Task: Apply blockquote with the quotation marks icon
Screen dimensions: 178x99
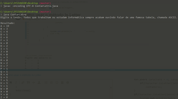Action: 28,83
